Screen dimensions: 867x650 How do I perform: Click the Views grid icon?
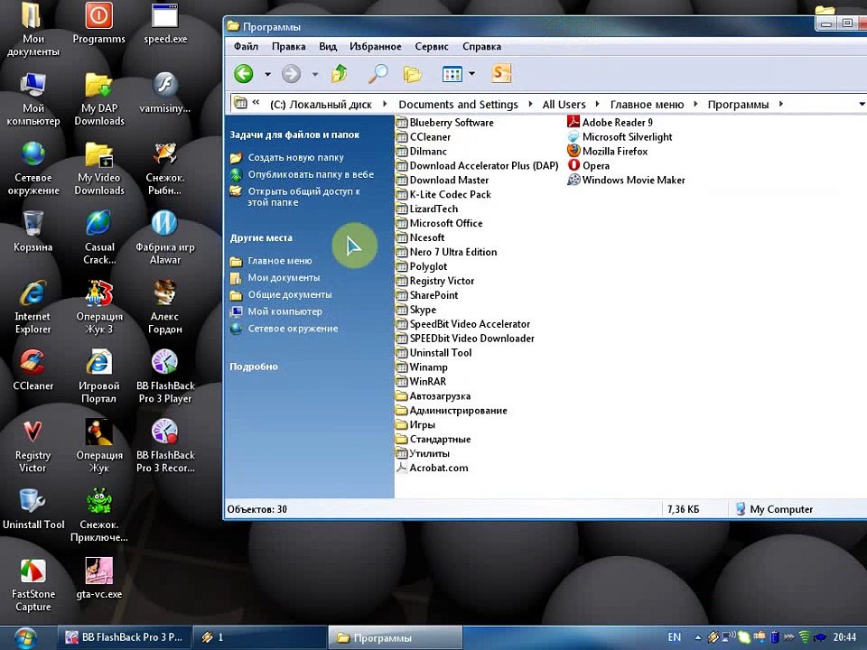(x=452, y=73)
